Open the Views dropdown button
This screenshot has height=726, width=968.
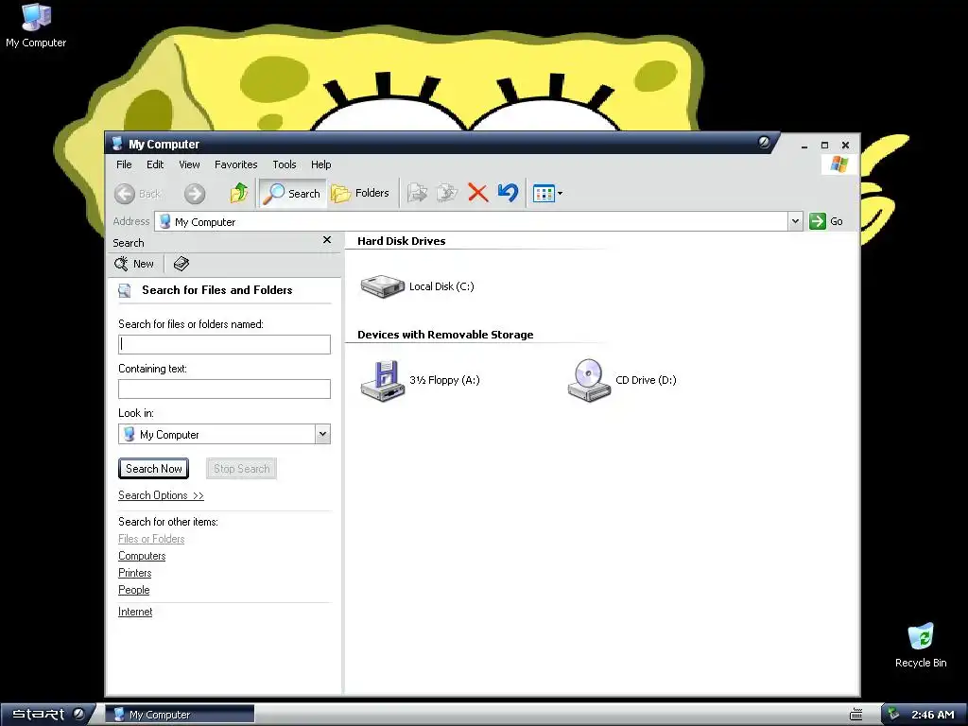[547, 193]
